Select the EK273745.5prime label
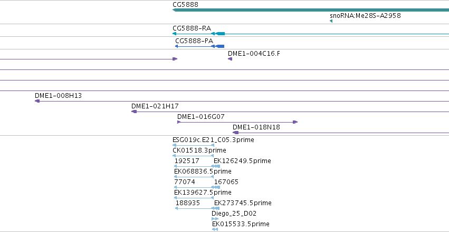The height and width of the screenshot is (232, 449). coord(243,203)
